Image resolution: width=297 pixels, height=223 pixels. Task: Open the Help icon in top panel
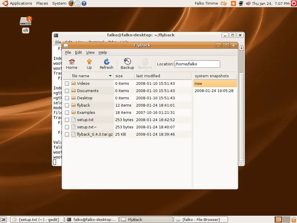point(84,3)
